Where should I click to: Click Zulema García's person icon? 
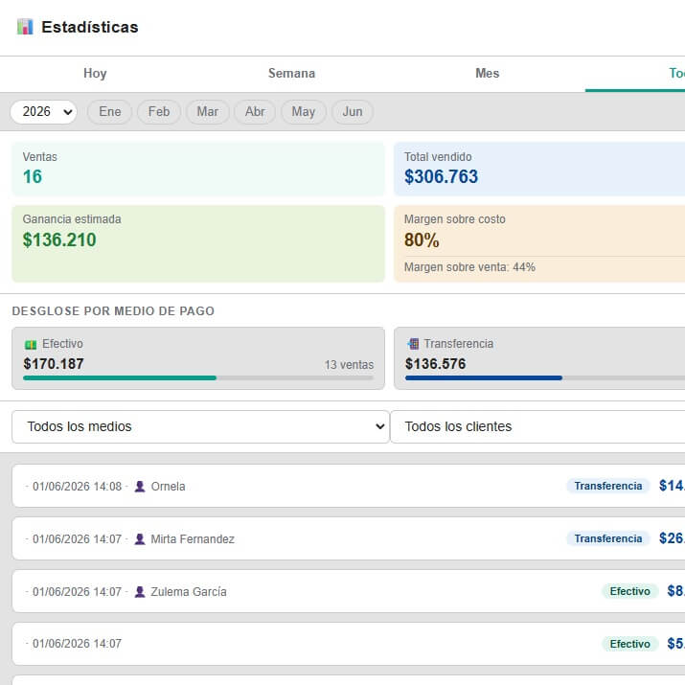point(140,591)
